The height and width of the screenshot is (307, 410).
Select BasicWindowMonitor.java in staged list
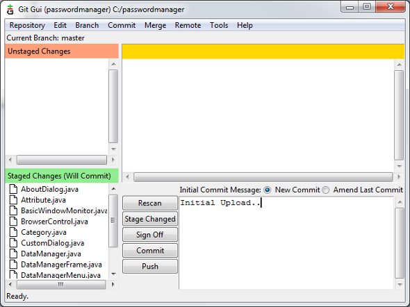click(x=64, y=210)
